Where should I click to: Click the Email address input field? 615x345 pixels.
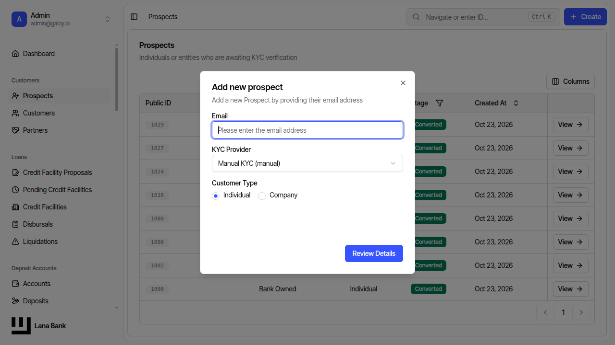(x=307, y=130)
